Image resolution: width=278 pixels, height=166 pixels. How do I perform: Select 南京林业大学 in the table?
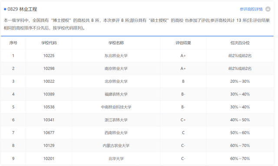pyautogui.click(x=116, y=68)
